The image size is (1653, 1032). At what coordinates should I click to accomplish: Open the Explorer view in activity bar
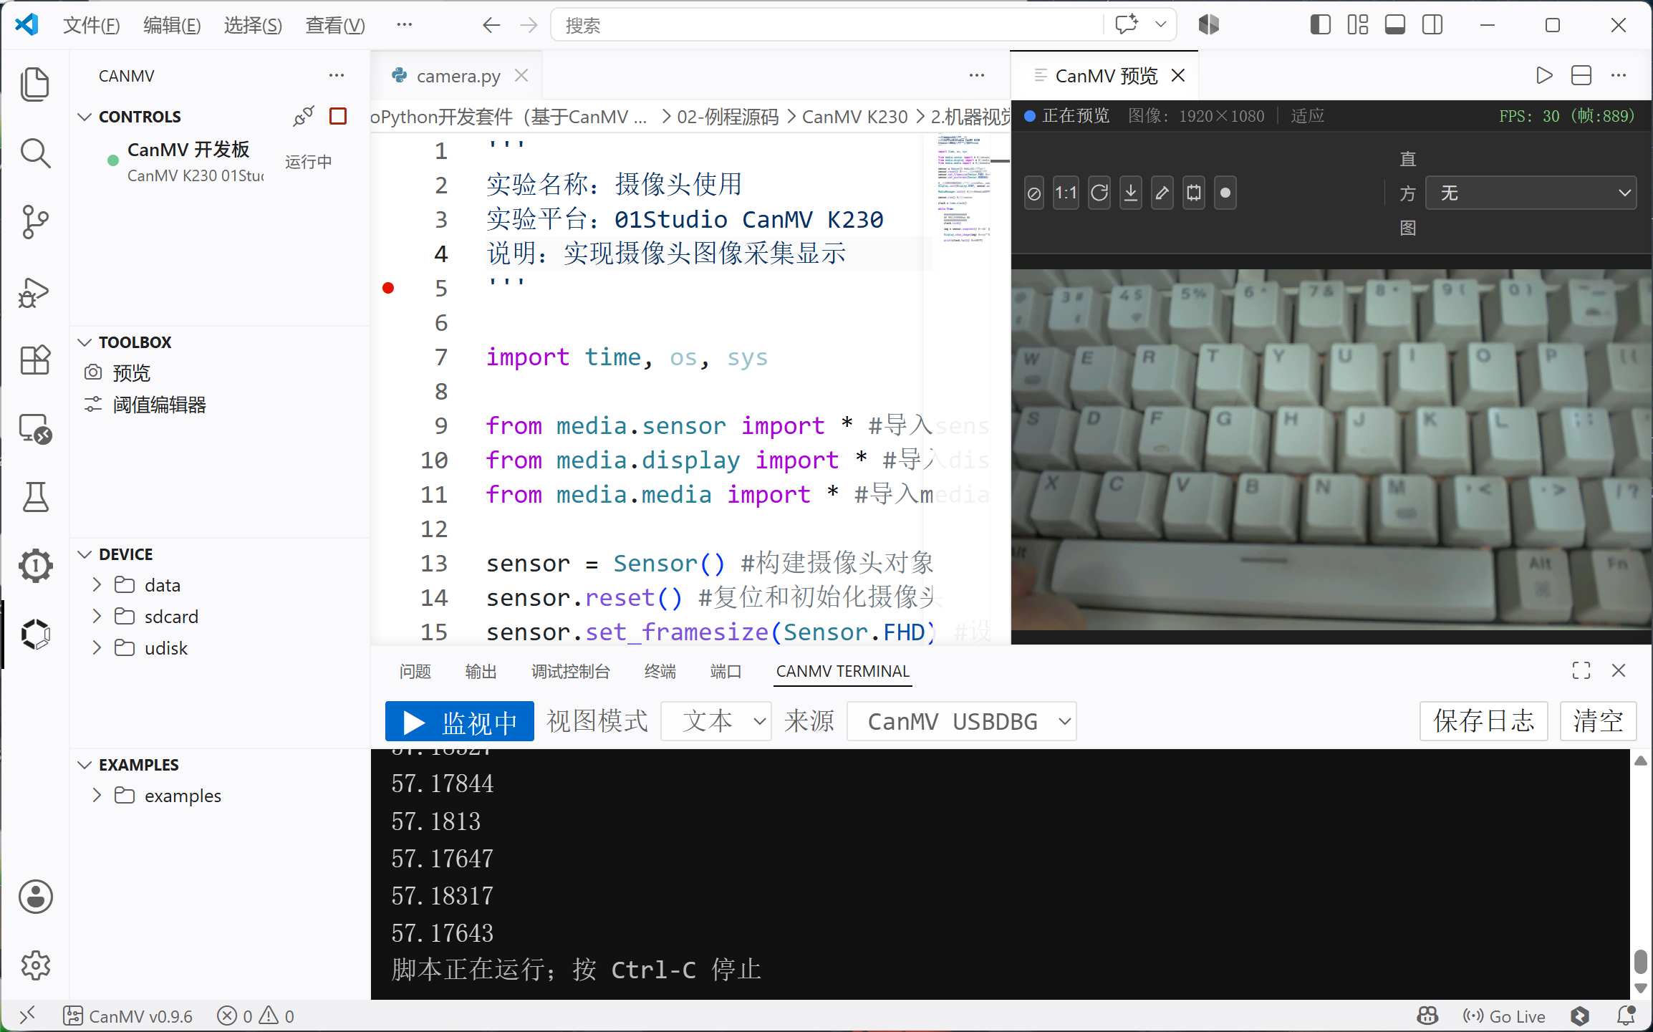pyautogui.click(x=35, y=84)
